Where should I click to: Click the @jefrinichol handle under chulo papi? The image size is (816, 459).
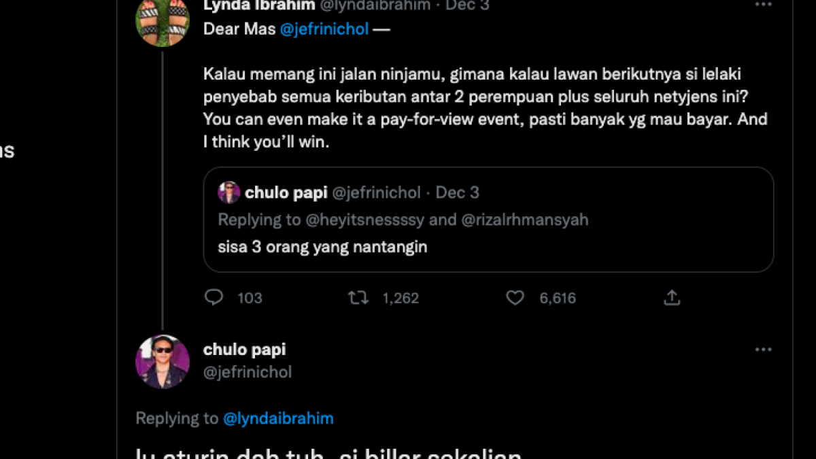(x=248, y=372)
